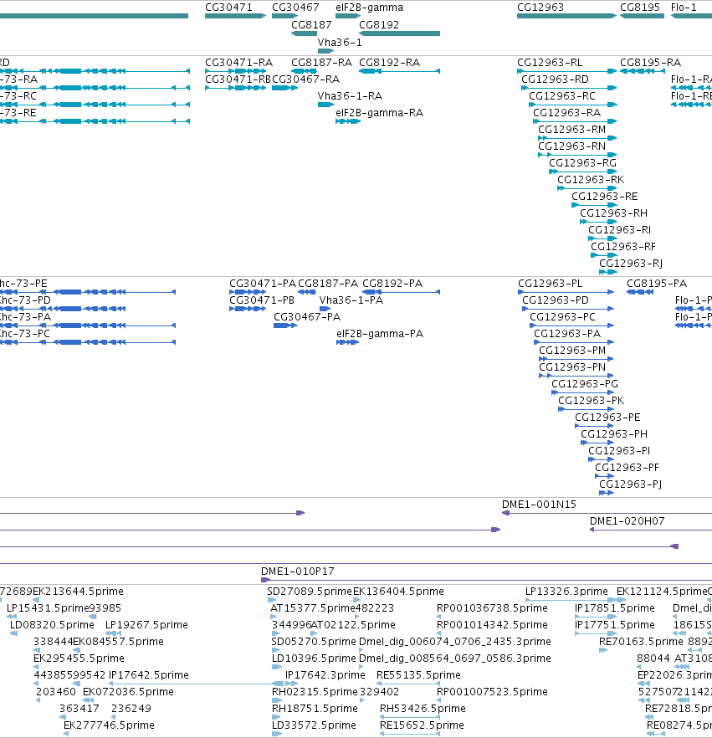
Task: Open protein CG8187-PA label
Action: click(328, 284)
